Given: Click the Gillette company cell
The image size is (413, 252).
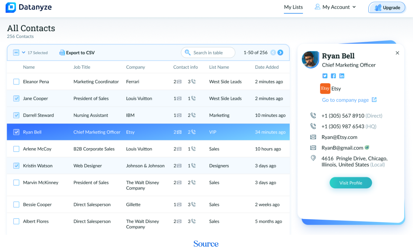Looking at the screenshot, I should (x=133, y=204).
